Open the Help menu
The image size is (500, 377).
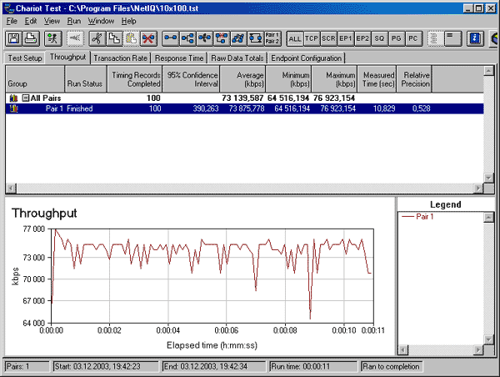coord(129,21)
